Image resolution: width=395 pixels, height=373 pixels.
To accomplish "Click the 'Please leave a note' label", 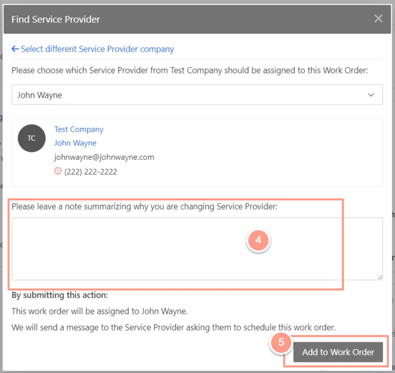I will (144, 206).
